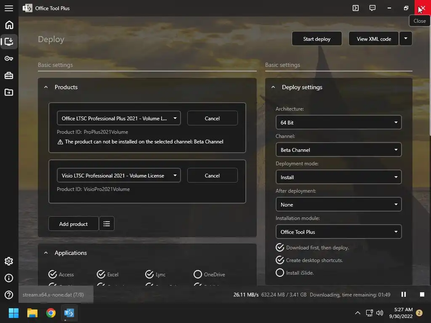Open the volume tray icon
The width and height of the screenshot is (431, 323).
tap(380, 313)
